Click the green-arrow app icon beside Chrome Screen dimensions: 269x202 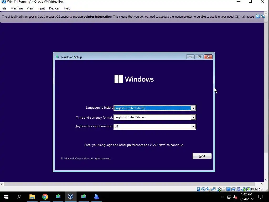tap(58, 197)
